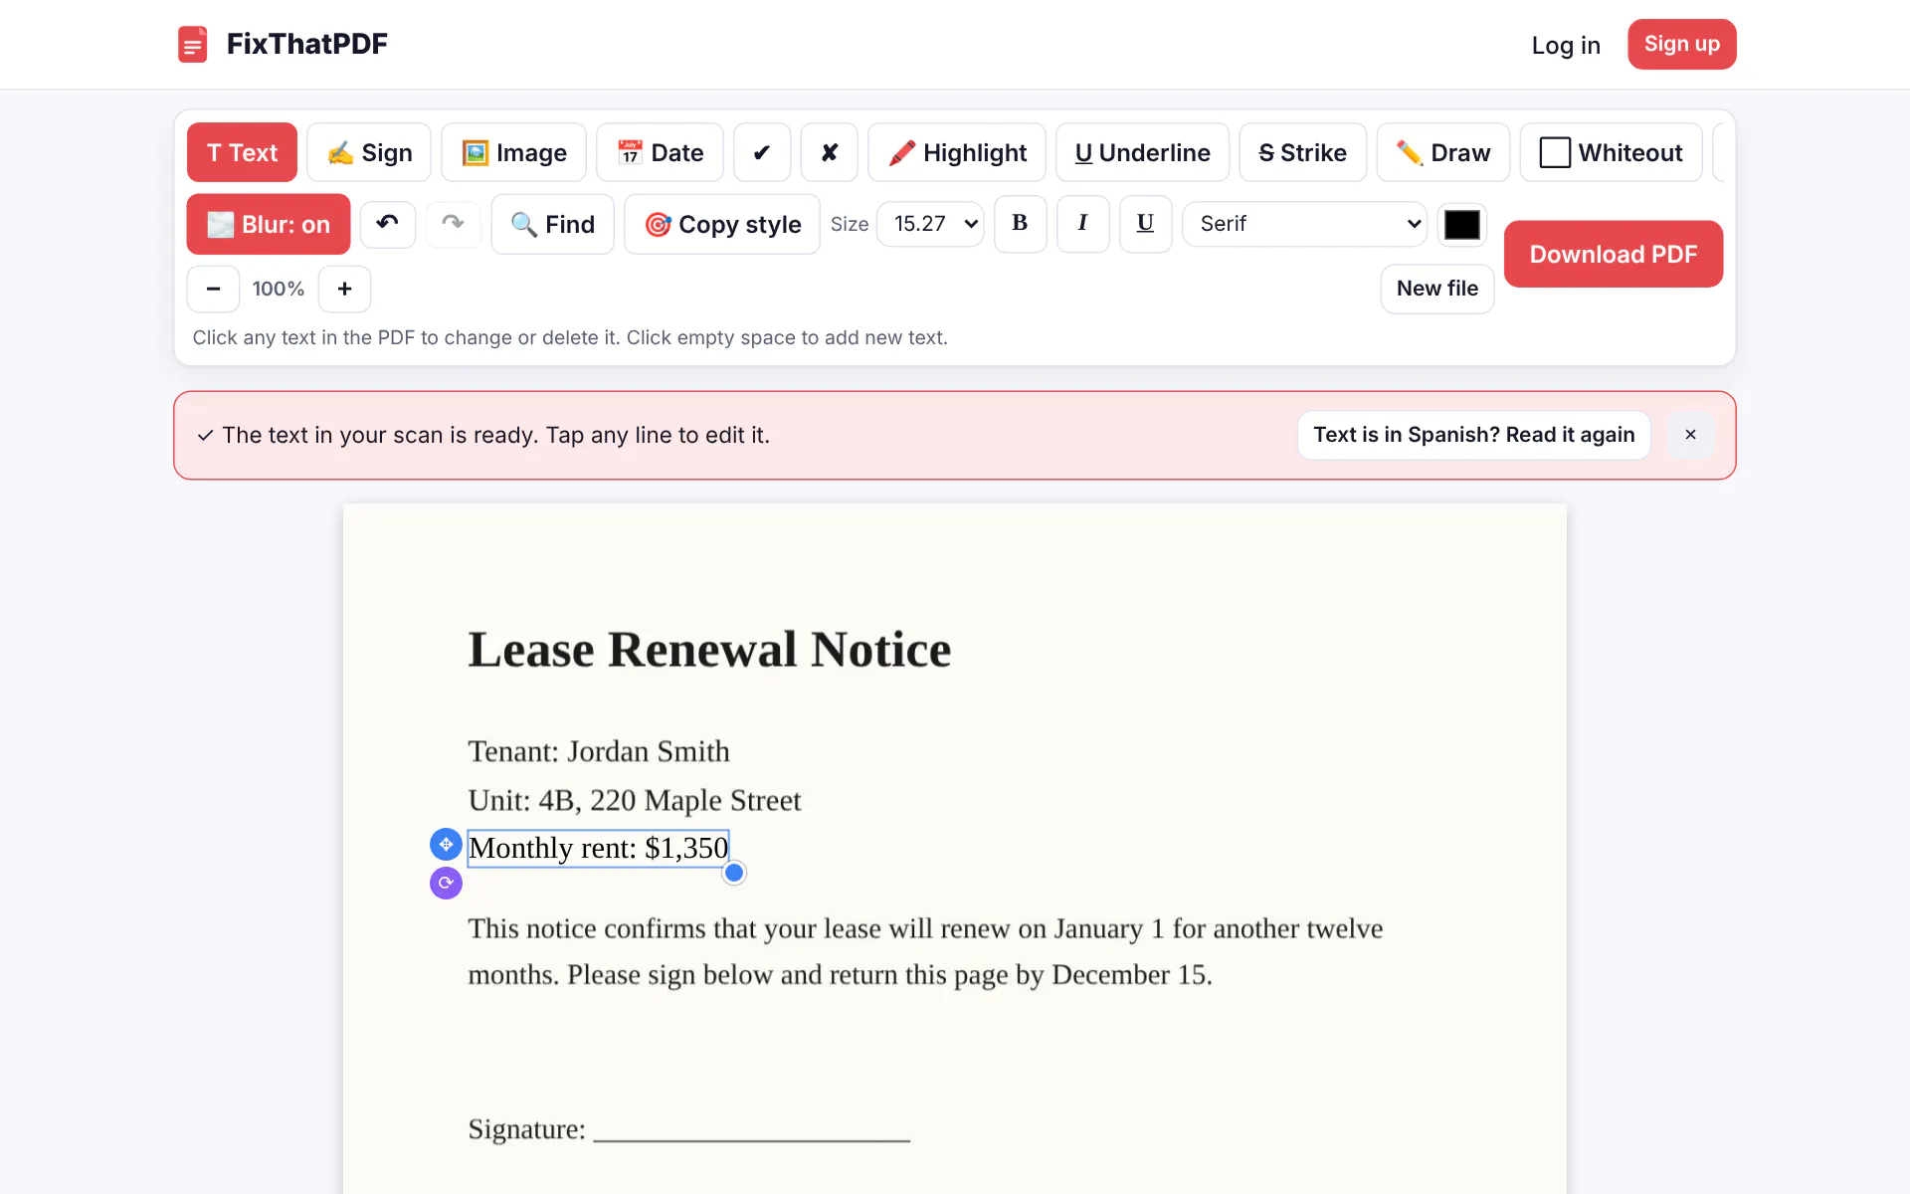Click 'Unit: 4B, 220 Maple Street' line
This screenshot has height=1194, width=1910.
[634, 800]
